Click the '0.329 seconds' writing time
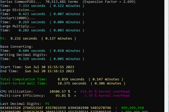Viewport: 169px width, 112px height. click(32, 59)
